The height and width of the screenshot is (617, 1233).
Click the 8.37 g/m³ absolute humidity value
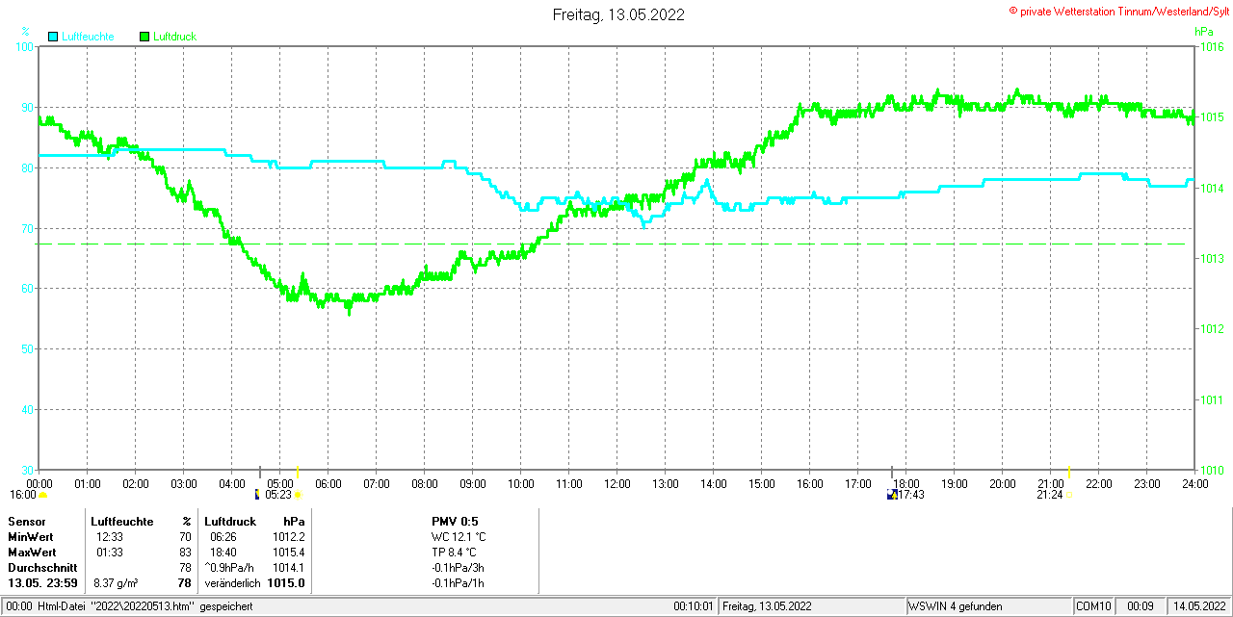[x=116, y=583]
